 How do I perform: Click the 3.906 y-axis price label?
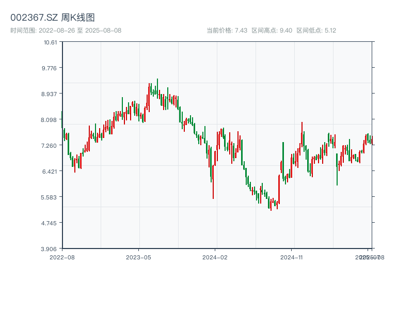click(x=51, y=249)
